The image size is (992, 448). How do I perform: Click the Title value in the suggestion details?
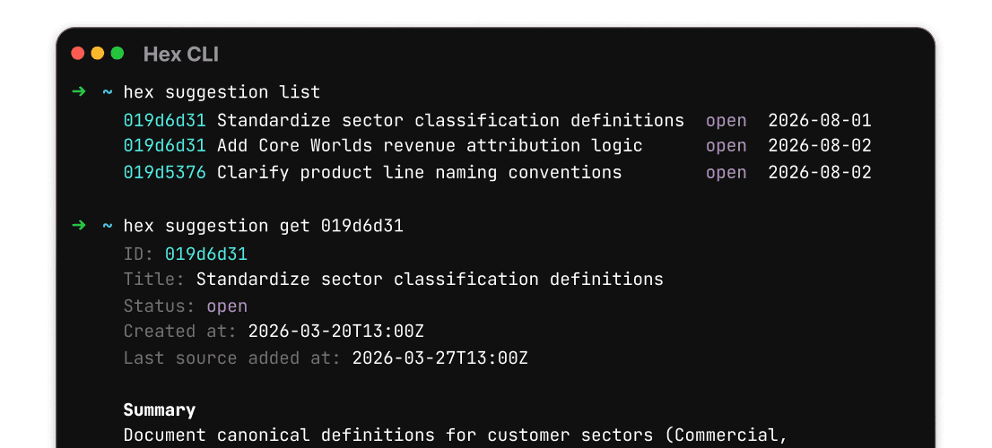point(430,279)
